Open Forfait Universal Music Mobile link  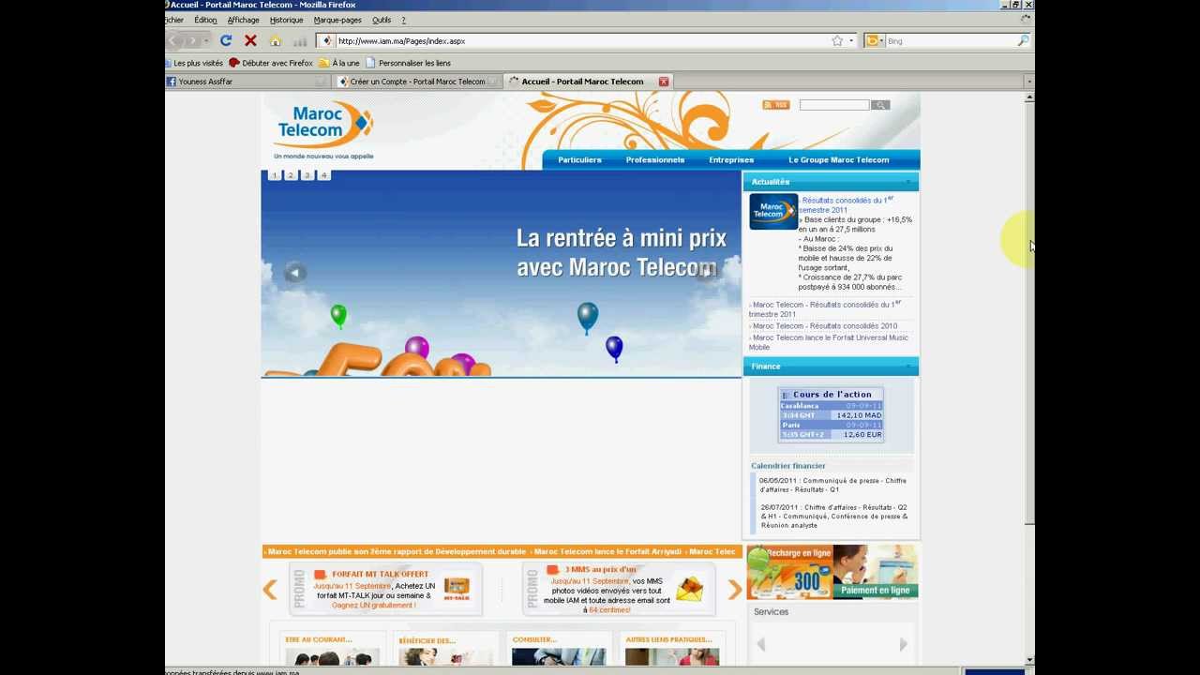[x=829, y=342]
